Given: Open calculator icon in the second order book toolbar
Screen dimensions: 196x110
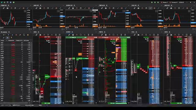Looking at the screenshot, I should [56, 35].
